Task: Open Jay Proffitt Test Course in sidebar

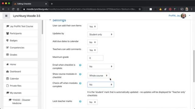Action: click(20, 26)
